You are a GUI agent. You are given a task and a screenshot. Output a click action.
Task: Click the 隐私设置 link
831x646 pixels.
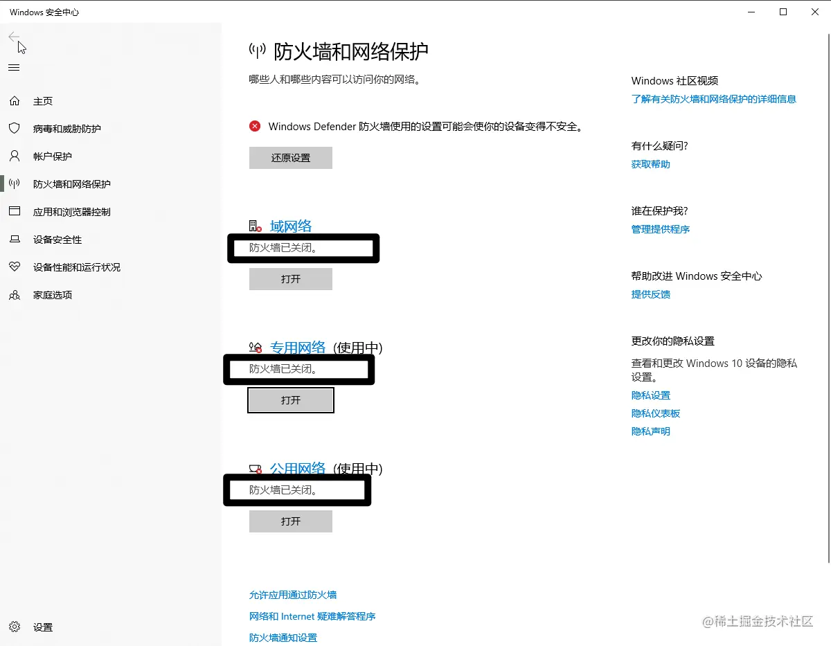click(x=651, y=395)
